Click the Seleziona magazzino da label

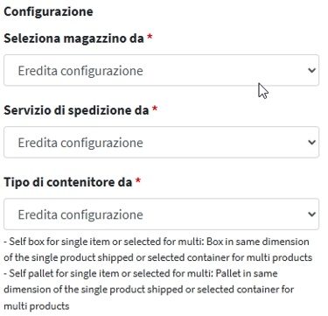pyautogui.click(x=73, y=39)
